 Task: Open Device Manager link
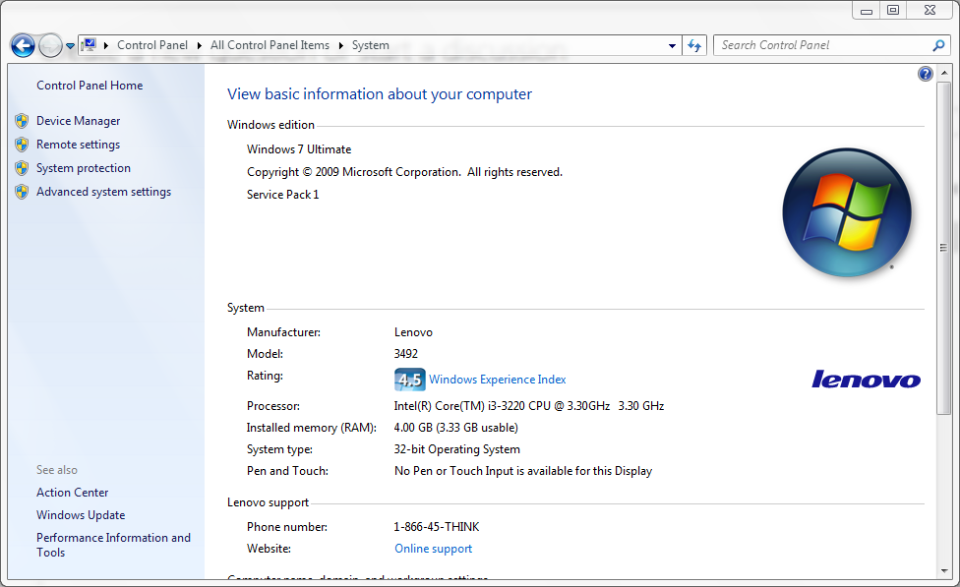point(79,121)
